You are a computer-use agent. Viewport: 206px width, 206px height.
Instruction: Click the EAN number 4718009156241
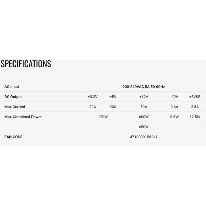point(144,137)
